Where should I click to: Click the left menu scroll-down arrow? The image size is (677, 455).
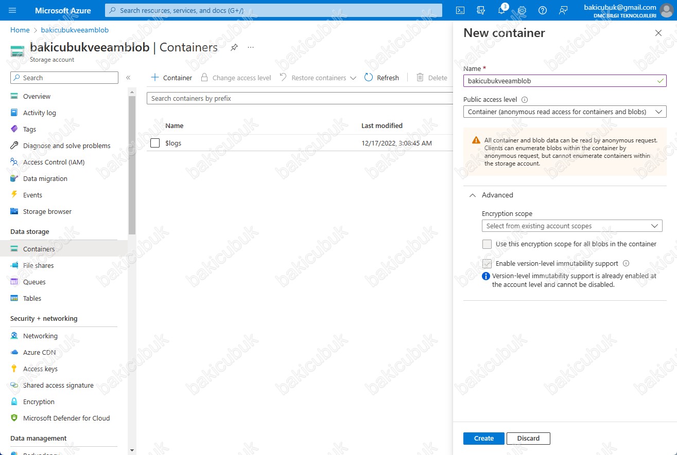[x=132, y=451]
